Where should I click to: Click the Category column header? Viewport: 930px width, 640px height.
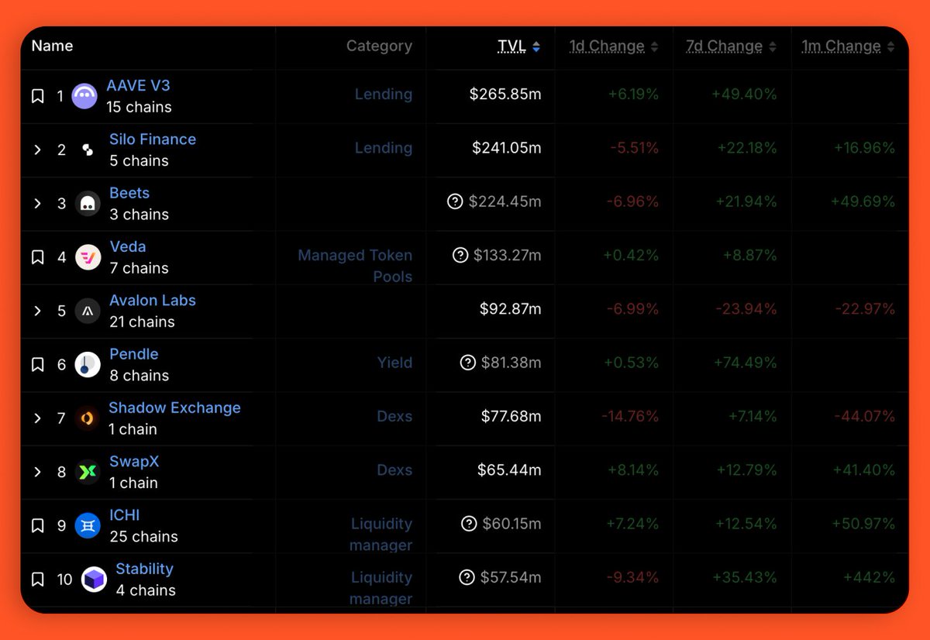379,46
